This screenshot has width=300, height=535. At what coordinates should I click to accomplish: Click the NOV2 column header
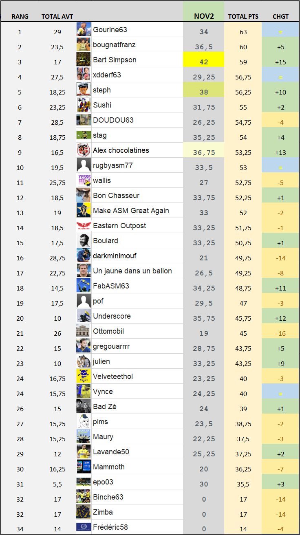coord(203,16)
